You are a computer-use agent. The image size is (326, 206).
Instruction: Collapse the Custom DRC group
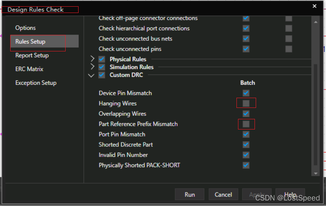[91, 75]
